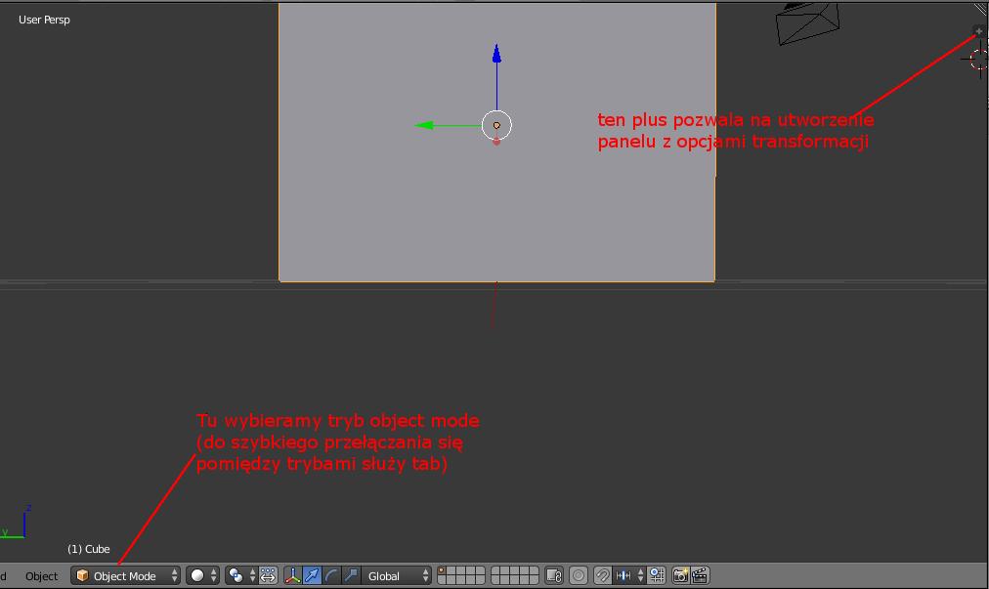Click the white manipulator center circle
Image resolution: width=989 pixels, height=589 pixels.
click(x=496, y=125)
